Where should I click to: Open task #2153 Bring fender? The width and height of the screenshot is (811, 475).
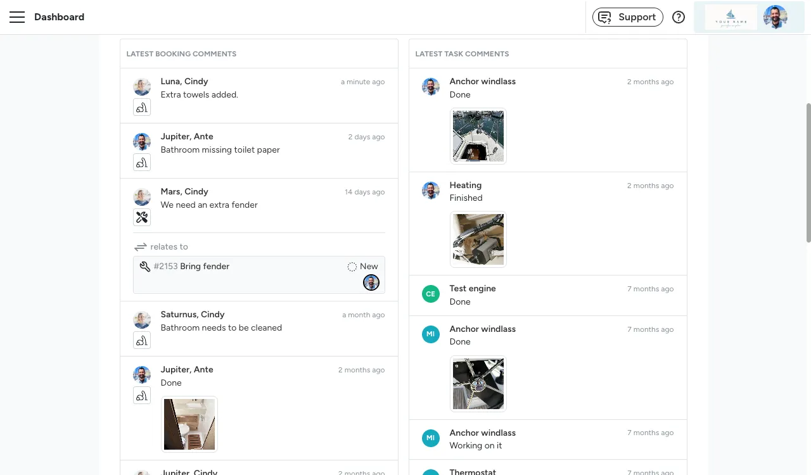click(x=204, y=266)
